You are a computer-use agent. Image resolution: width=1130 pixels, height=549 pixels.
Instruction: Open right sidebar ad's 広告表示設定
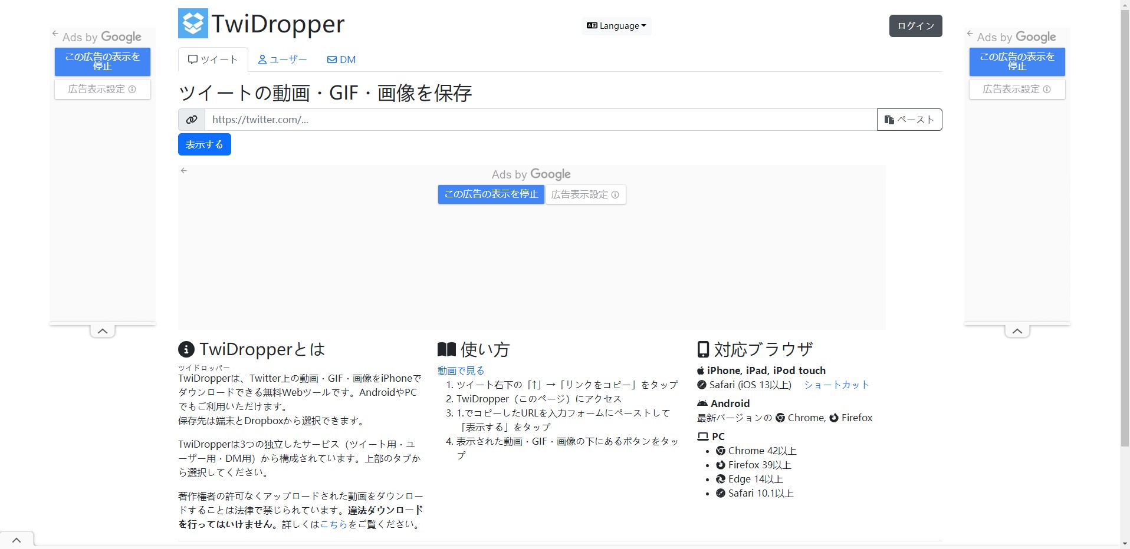(x=1017, y=90)
